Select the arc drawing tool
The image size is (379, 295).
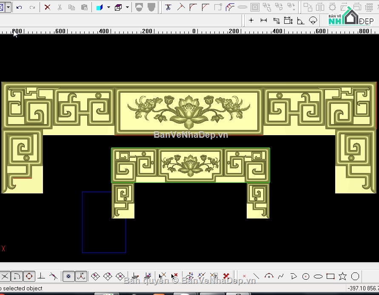(268, 277)
